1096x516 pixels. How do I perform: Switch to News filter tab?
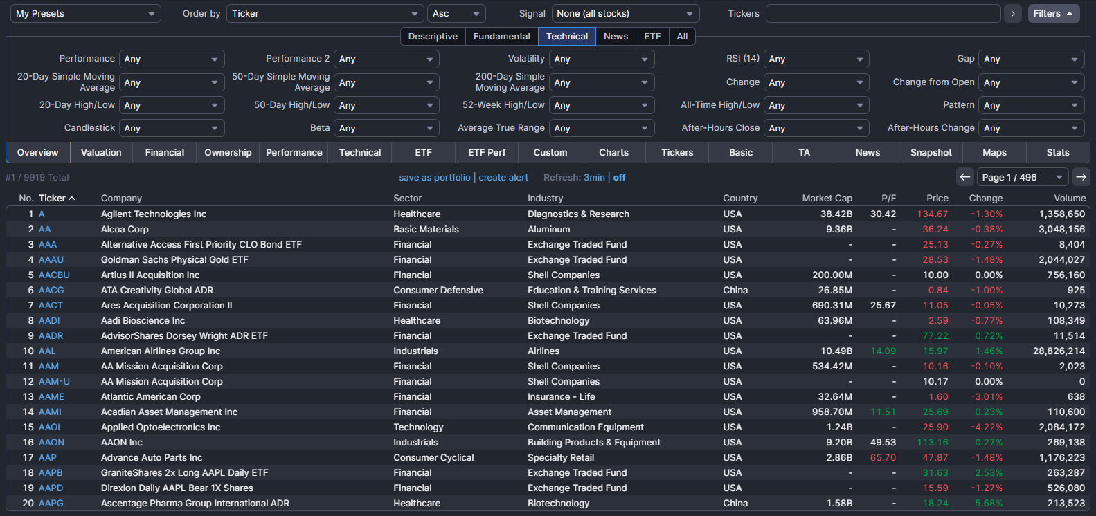616,37
